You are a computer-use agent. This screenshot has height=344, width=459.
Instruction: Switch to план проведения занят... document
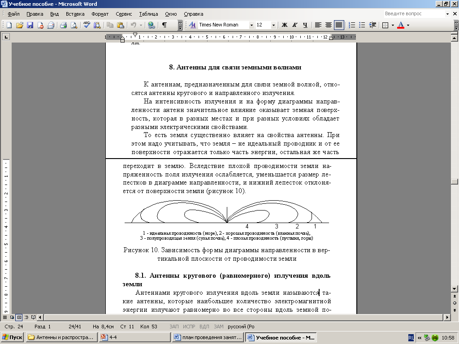(208, 337)
